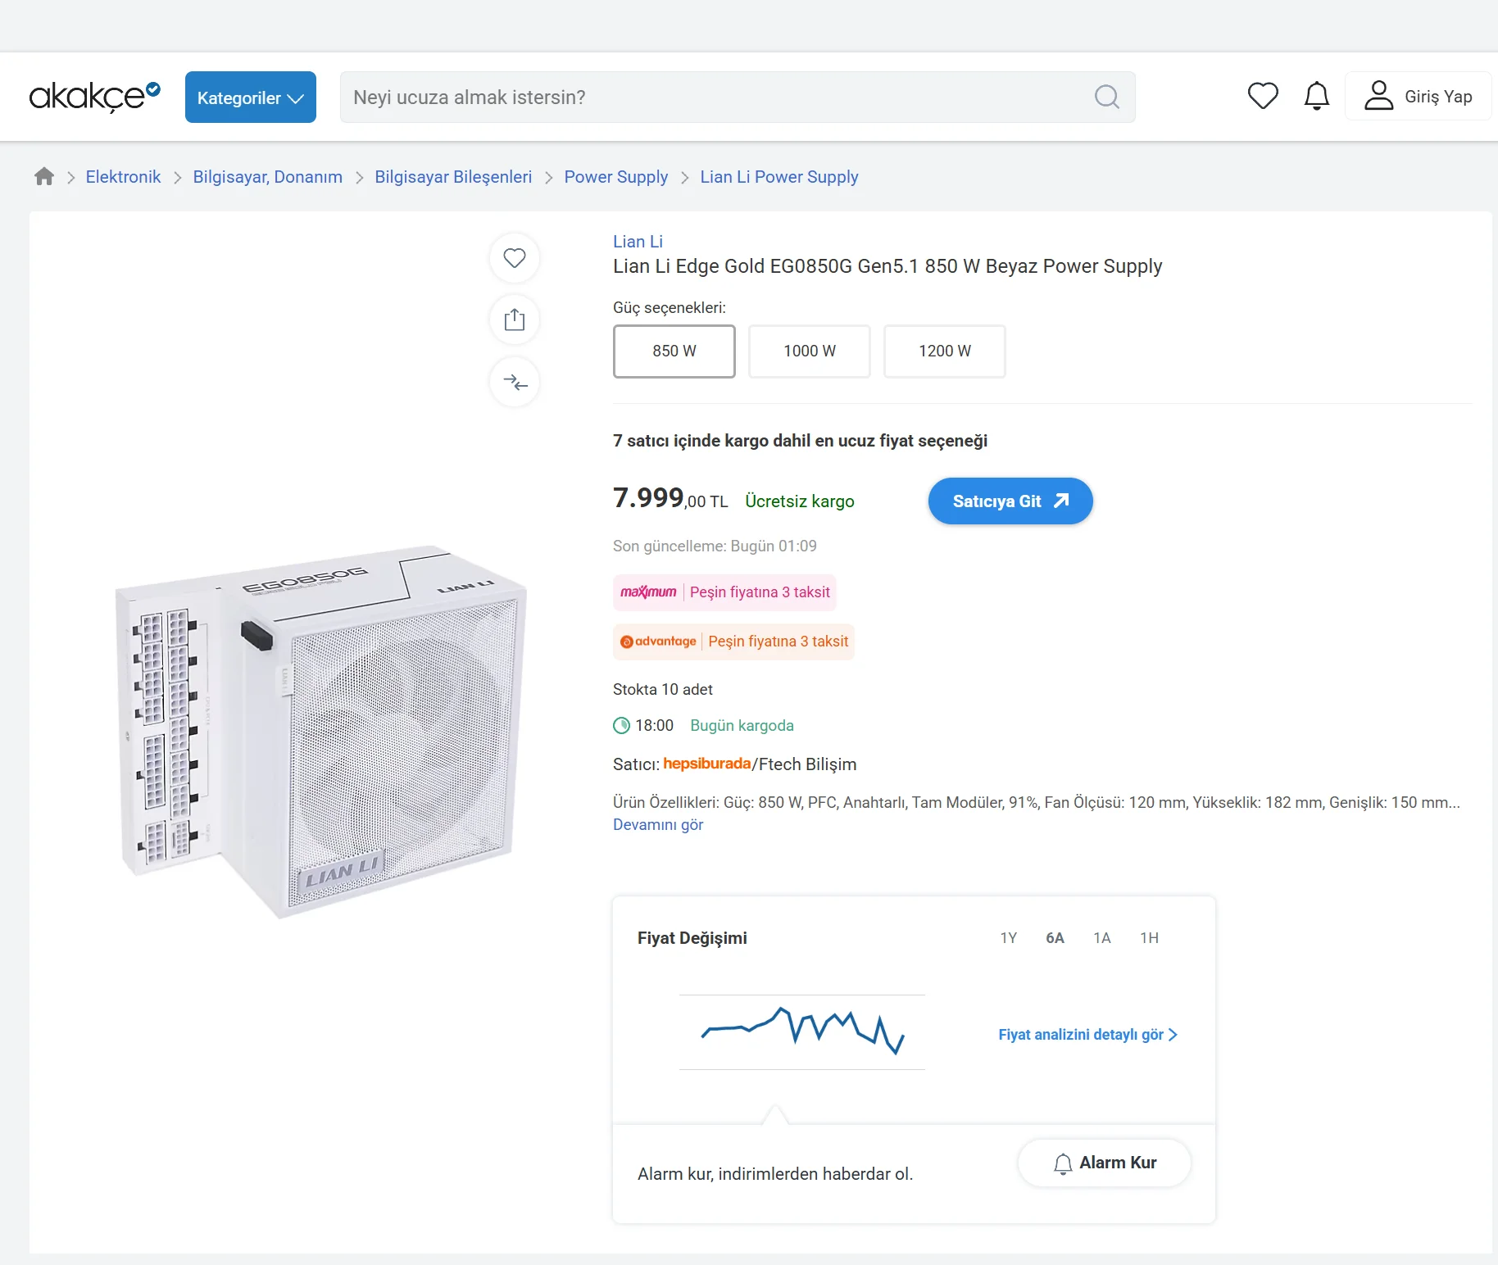Screen dimensions: 1498x1265
Task: Click the compare arrows icon
Action: point(515,382)
